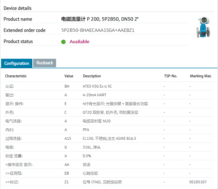Select the Configuration tab

pos(17,63)
